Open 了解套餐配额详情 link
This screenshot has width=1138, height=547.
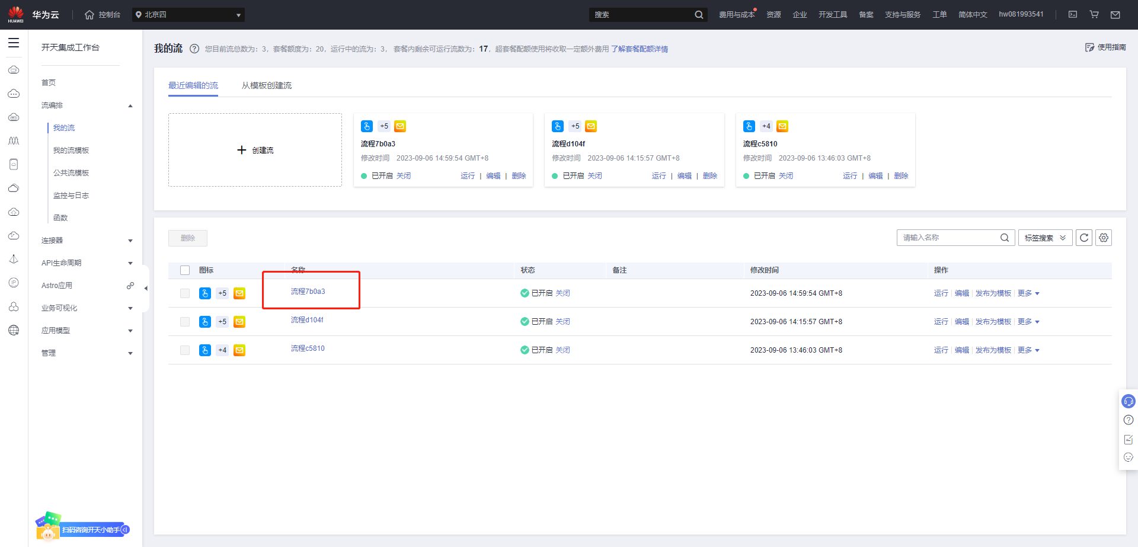click(640, 49)
